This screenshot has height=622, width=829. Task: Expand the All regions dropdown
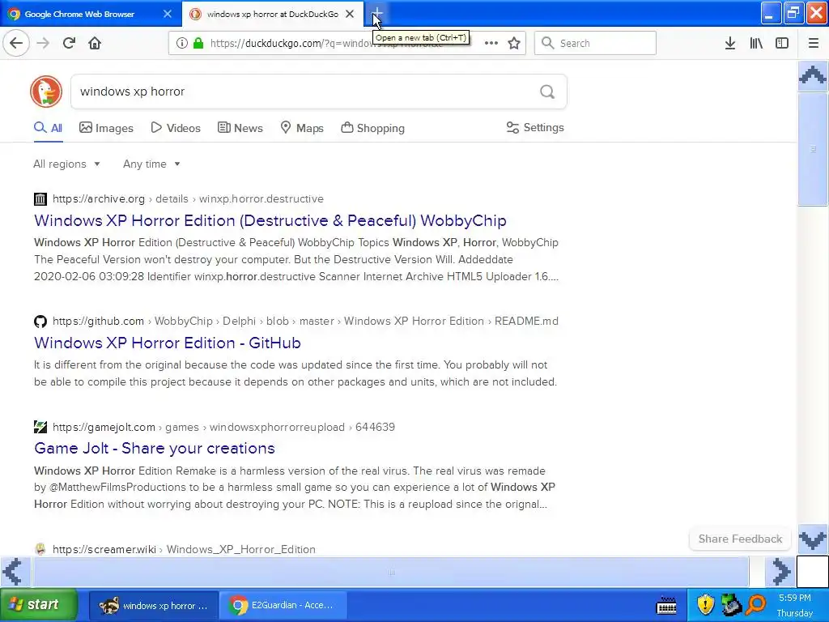point(66,164)
